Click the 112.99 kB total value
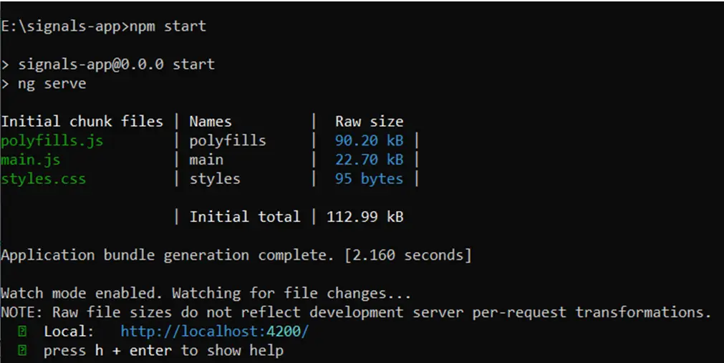Screen dimensions: 724x363 pos(365,216)
